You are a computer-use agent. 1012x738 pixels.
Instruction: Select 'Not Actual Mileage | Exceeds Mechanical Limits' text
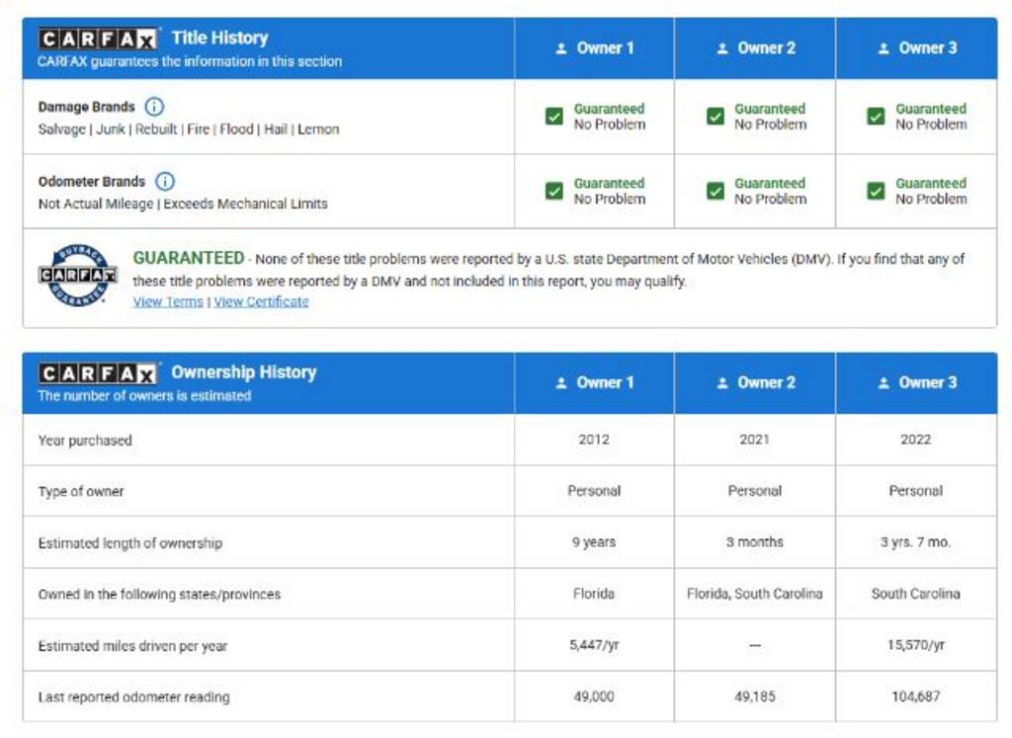(183, 204)
